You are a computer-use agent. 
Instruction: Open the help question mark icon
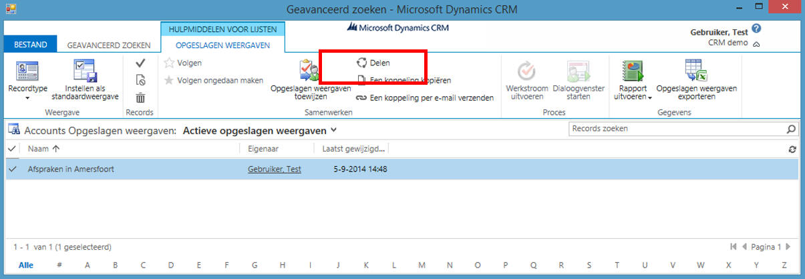[756, 29]
